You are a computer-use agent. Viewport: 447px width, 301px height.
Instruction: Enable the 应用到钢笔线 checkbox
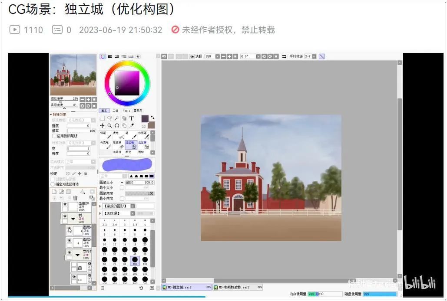[54, 136]
